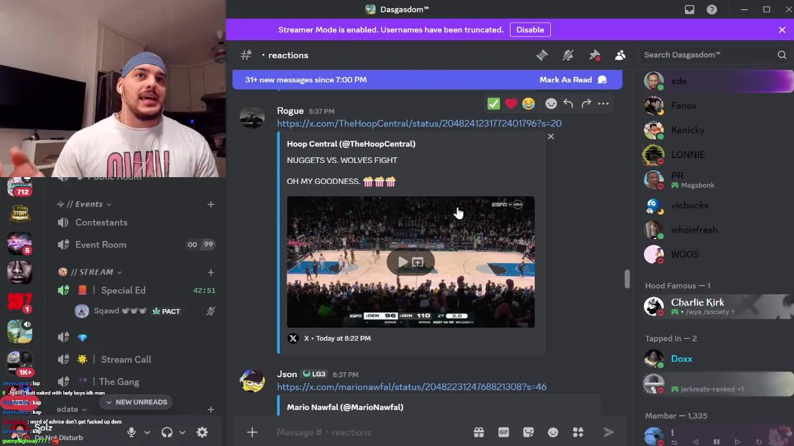Image resolution: width=794 pixels, height=446 pixels.
Task: Reply to Rogue's message with arrow icon
Action: coord(568,103)
